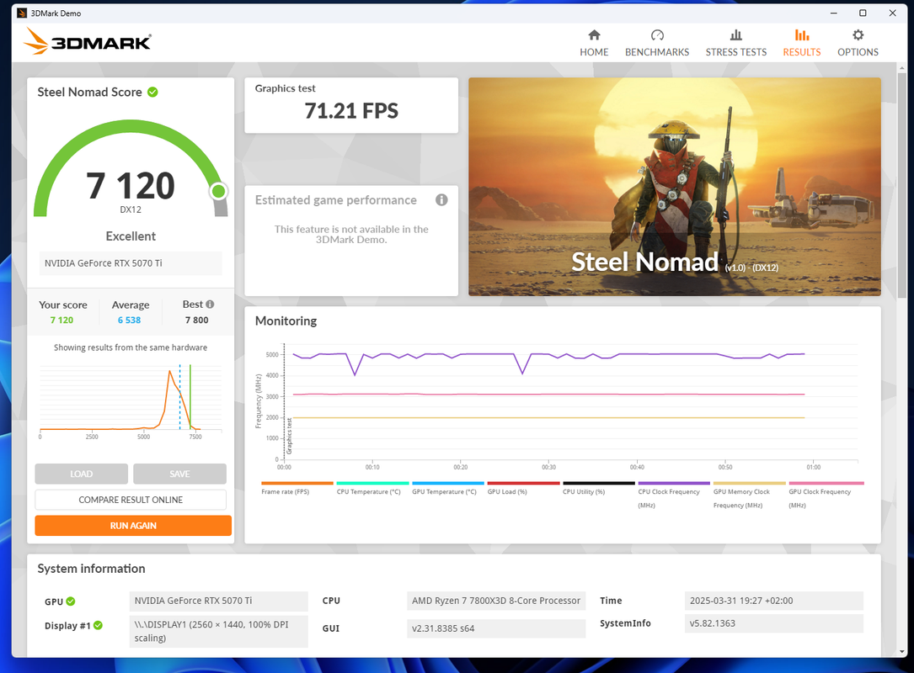The image size is (914, 673).
Task: Click the GUI version v2.31.8385 s64
Action: (x=496, y=628)
